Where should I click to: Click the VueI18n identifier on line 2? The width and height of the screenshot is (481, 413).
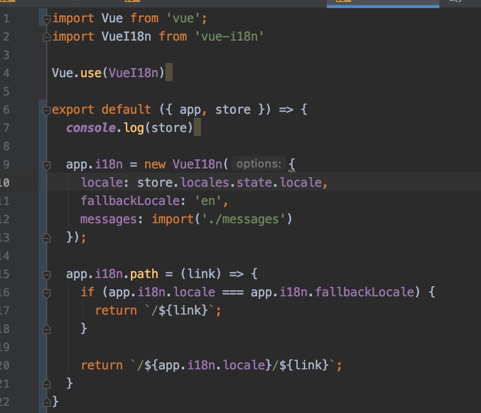pos(126,37)
